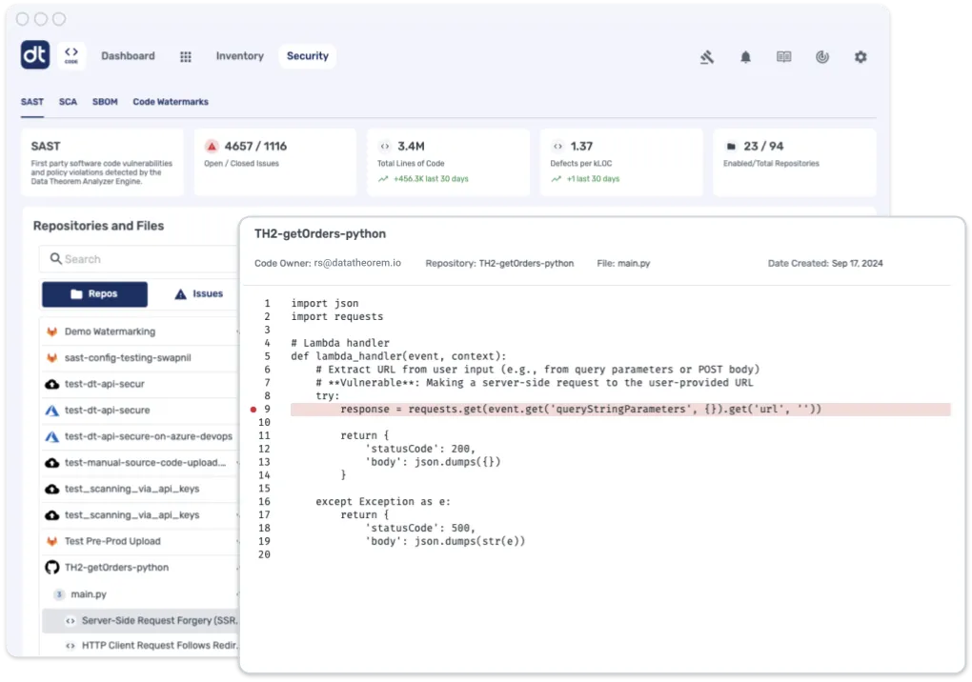Viewport: 972px width, 682px height.
Task: Click the issue count badge on main.py
Action: coord(59,594)
